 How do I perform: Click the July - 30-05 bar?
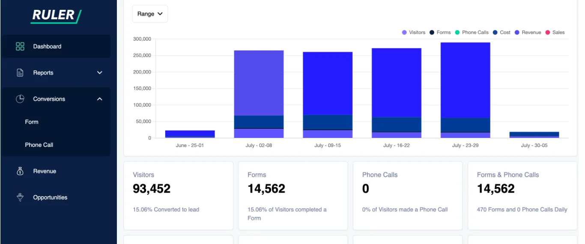534,135
